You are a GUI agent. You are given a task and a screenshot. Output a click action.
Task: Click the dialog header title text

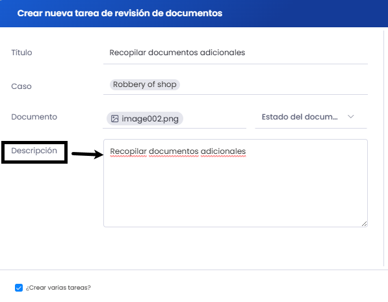[x=120, y=13]
